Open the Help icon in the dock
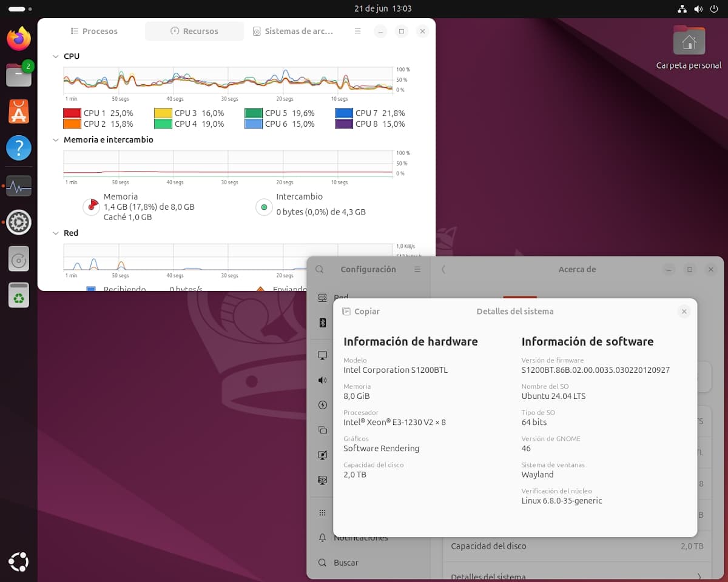728x582 pixels. (x=19, y=148)
